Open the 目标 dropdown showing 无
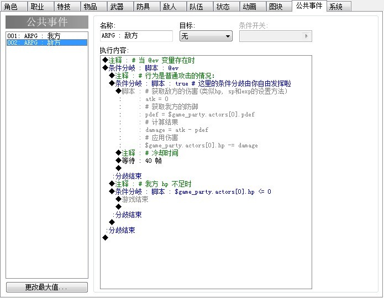The image size is (384, 298). pyautogui.click(x=206, y=36)
